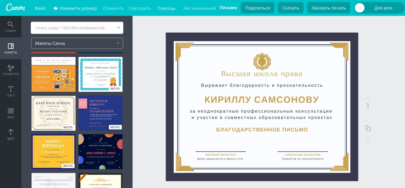Delete page with trash icon
The height and width of the screenshot is (188, 405).
[368, 141]
